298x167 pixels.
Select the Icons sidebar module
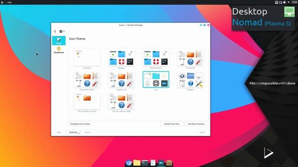[x=59, y=40]
